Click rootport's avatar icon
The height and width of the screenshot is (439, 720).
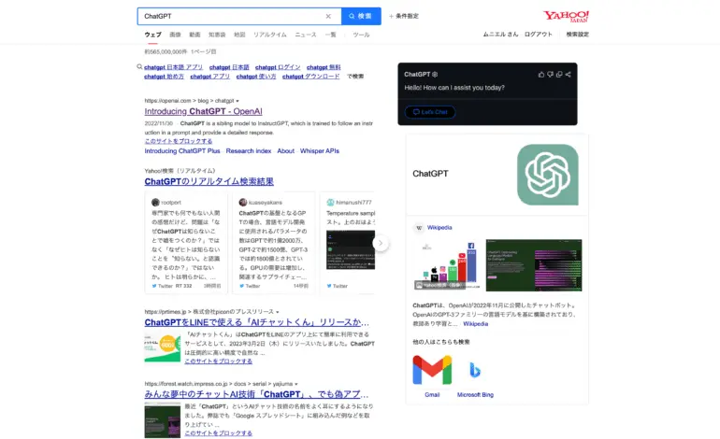coord(155,203)
